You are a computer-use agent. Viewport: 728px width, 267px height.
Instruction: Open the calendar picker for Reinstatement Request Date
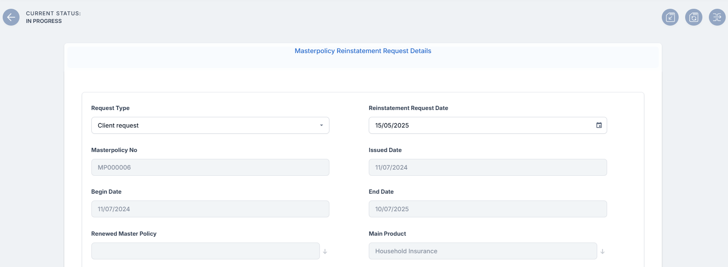pyautogui.click(x=599, y=125)
